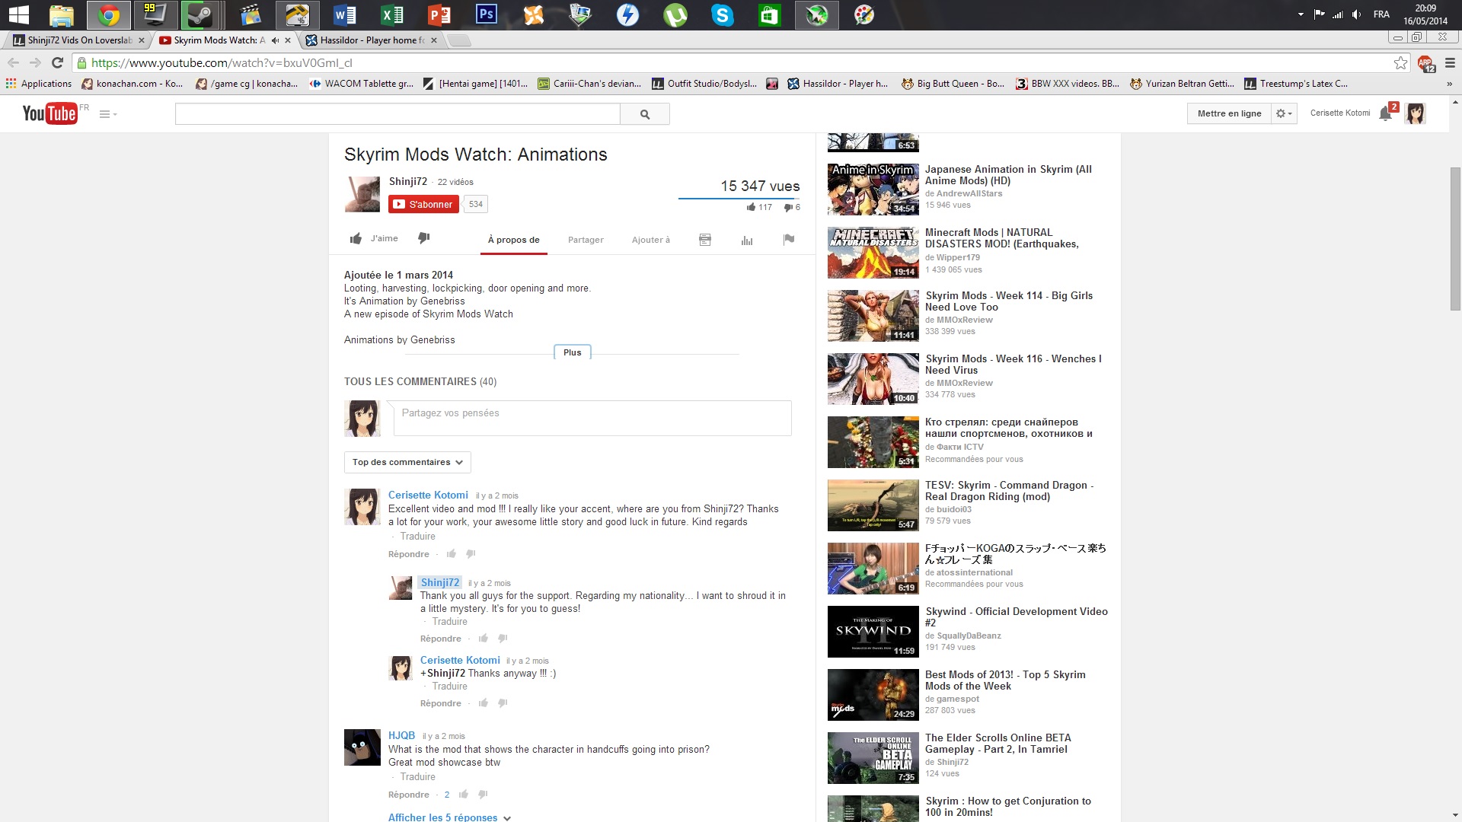This screenshot has height=822, width=1462.
Task: Dislike the Skyrim Mods Watch video
Action: pyautogui.click(x=424, y=239)
